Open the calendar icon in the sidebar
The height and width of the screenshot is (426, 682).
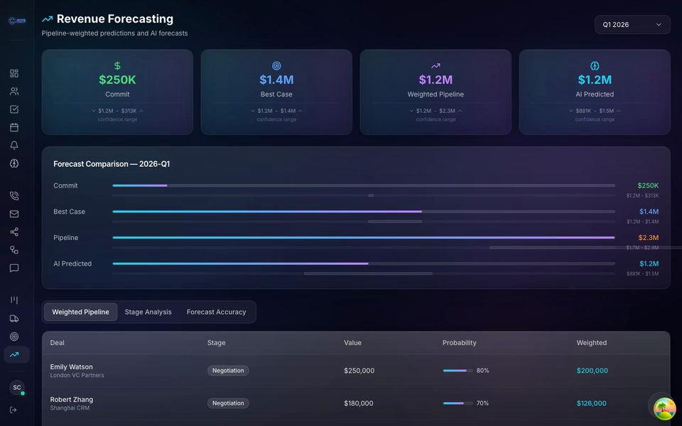point(15,127)
